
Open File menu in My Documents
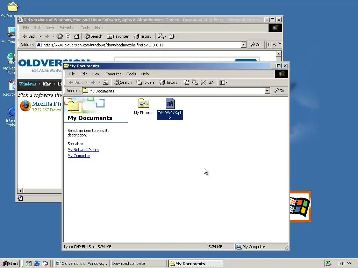point(72,74)
